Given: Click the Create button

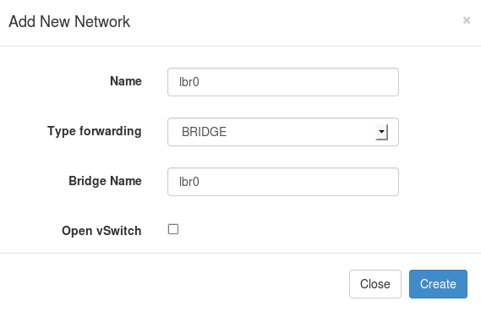Looking at the screenshot, I should pyautogui.click(x=438, y=284).
